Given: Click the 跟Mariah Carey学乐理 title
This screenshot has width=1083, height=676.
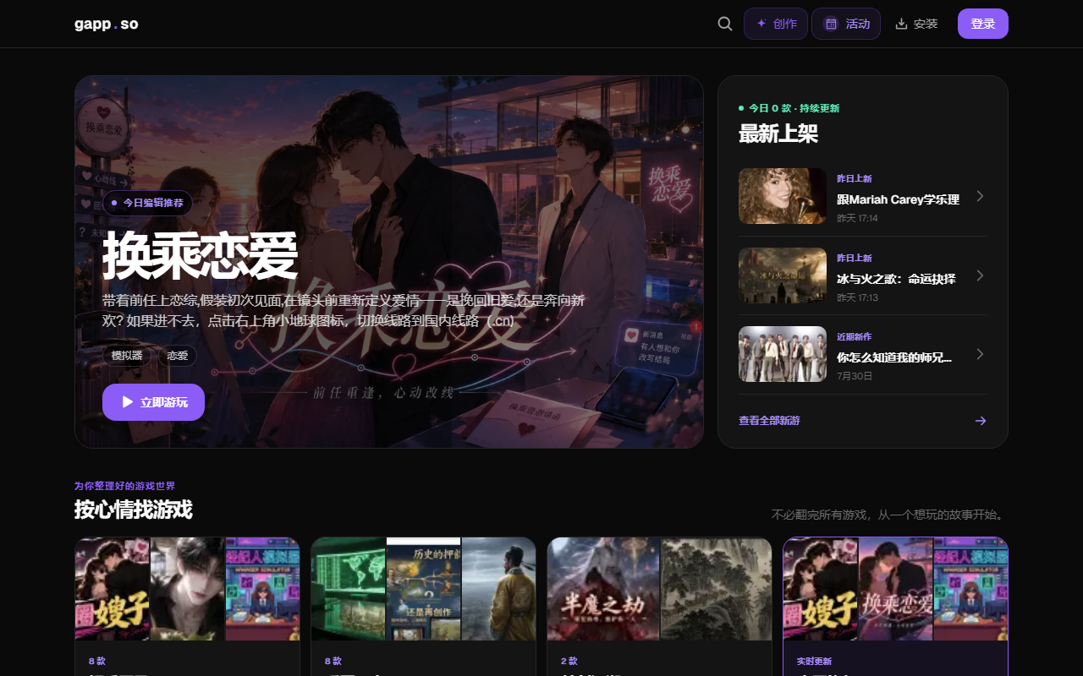Looking at the screenshot, I should point(898,200).
